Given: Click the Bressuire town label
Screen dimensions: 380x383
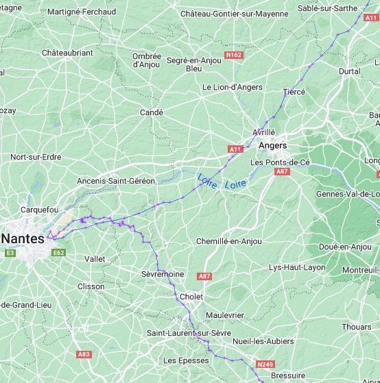Looking at the screenshot, I should [288, 375].
